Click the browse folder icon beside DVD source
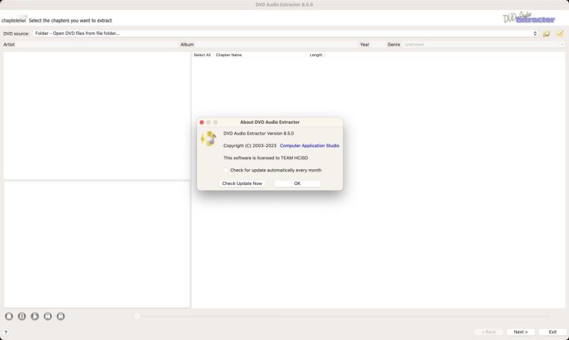Image resolution: width=569 pixels, height=340 pixels. tap(546, 33)
